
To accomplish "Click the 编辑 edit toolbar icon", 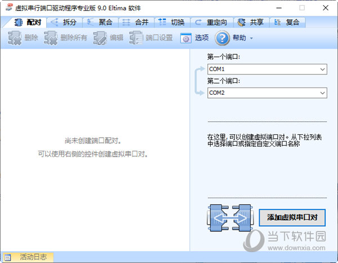I will [x=100, y=38].
